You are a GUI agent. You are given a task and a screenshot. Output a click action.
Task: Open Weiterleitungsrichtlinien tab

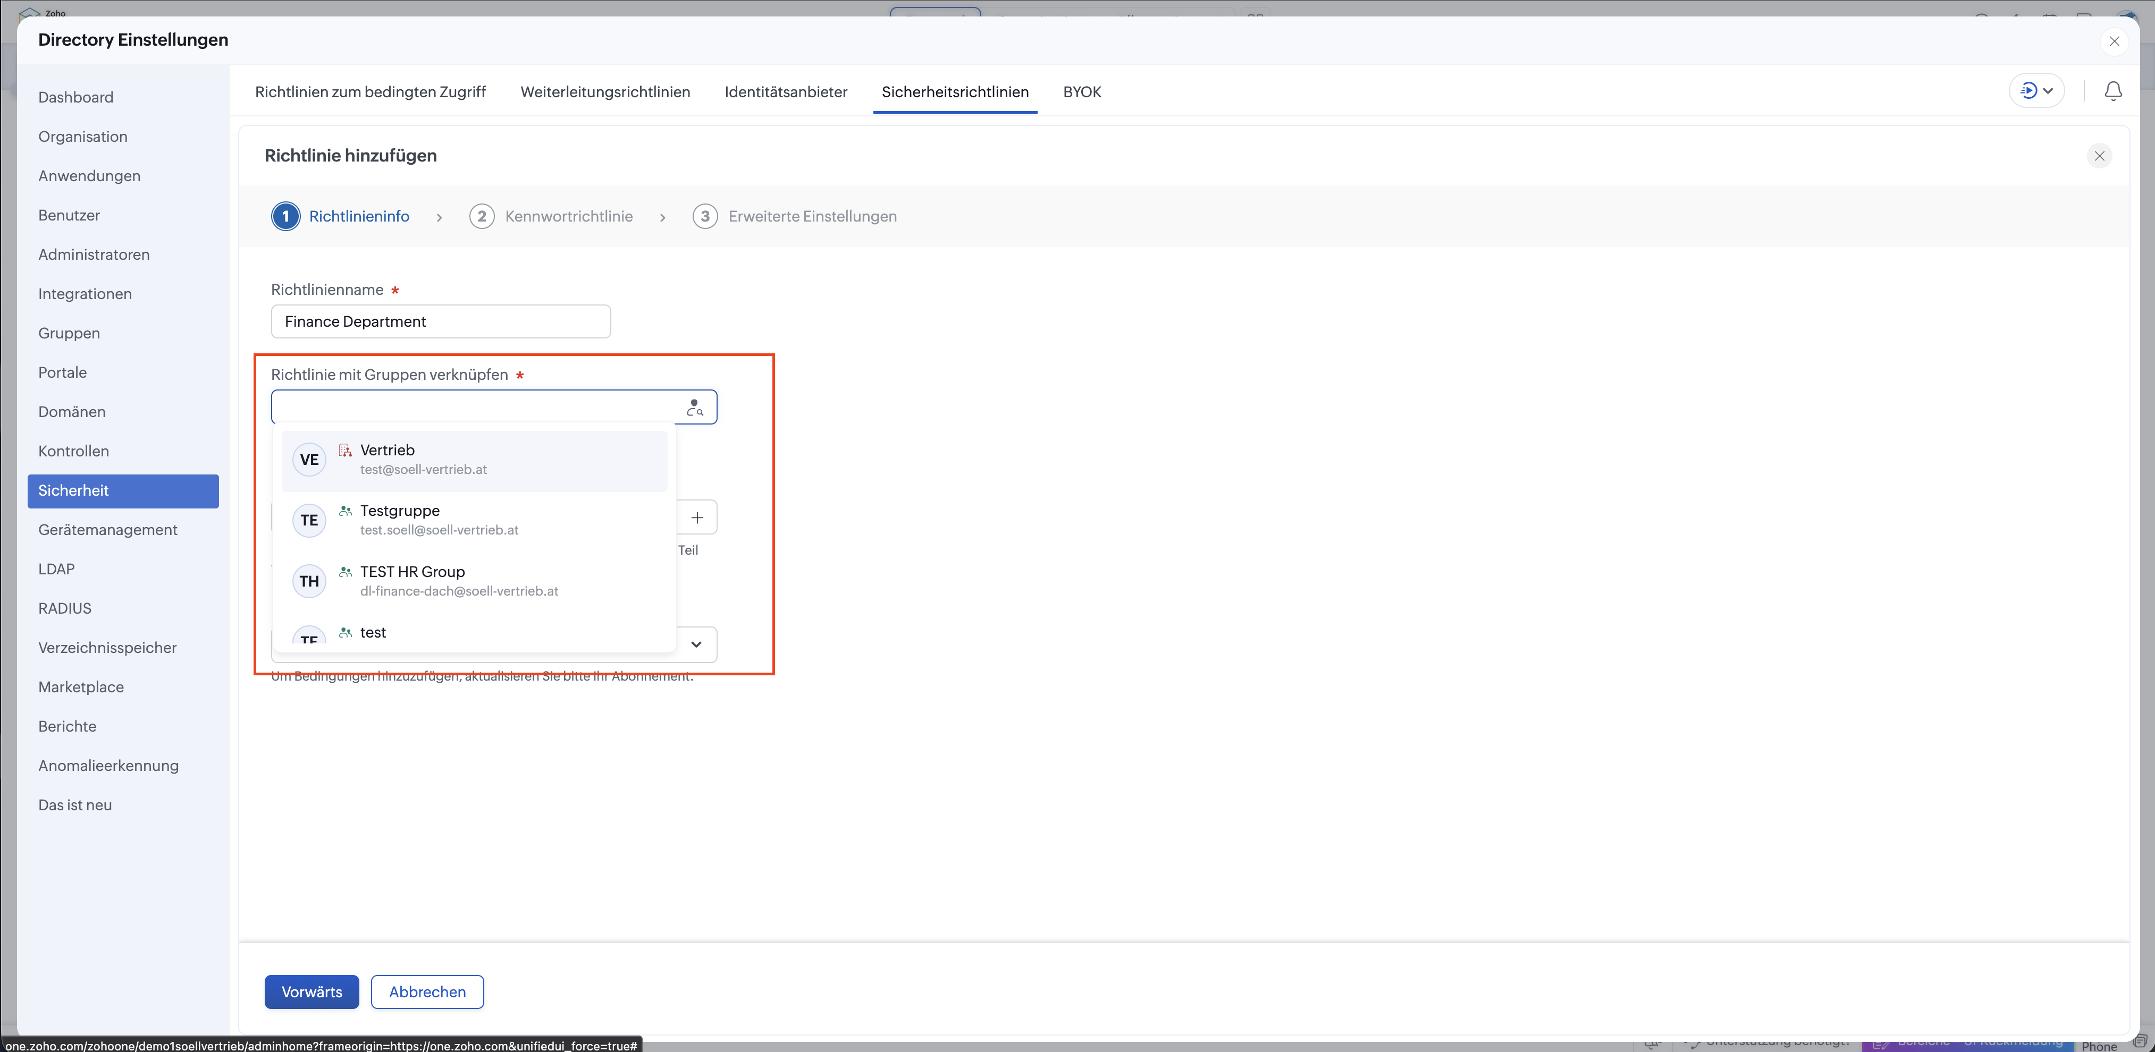(x=605, y=92)
